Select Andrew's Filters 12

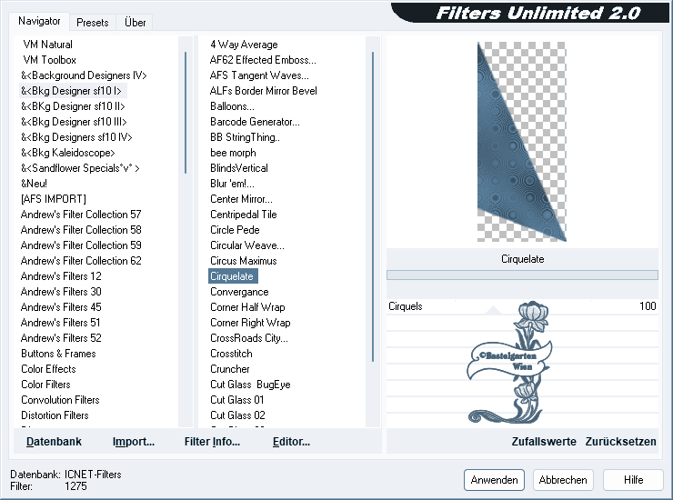point(61,276)
